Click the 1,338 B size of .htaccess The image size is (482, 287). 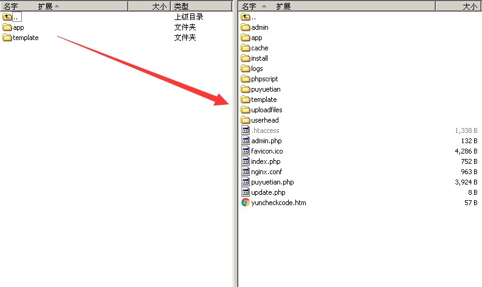[466, 130]
